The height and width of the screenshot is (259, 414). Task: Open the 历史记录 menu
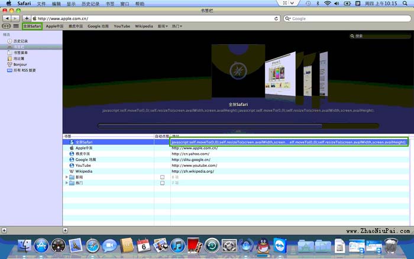90,4
